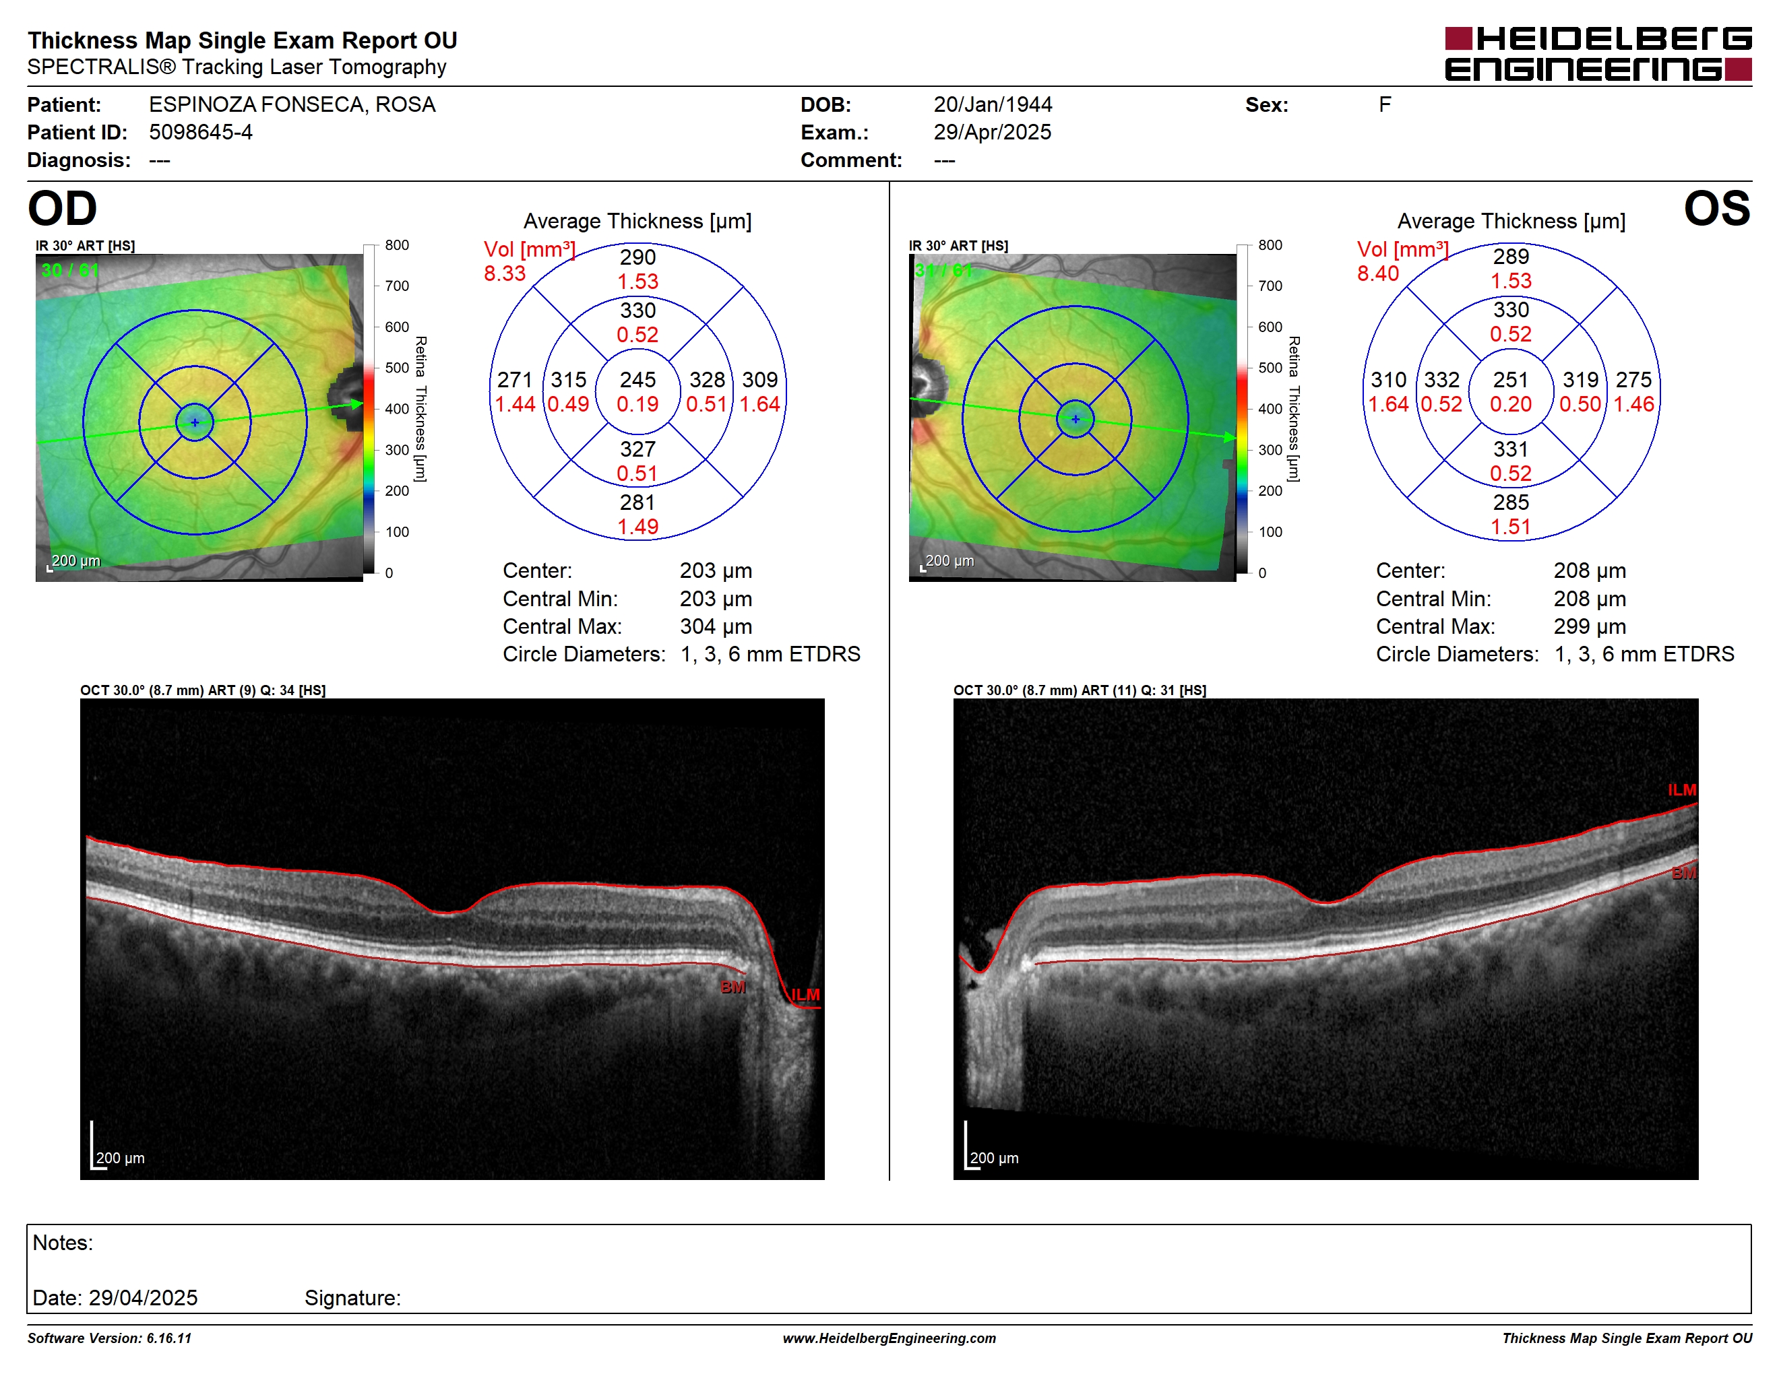This screenshot has width=1779, height=1374.
Task: Click the OD Average Thickness [µm] heading
Action: click(637, 222)
